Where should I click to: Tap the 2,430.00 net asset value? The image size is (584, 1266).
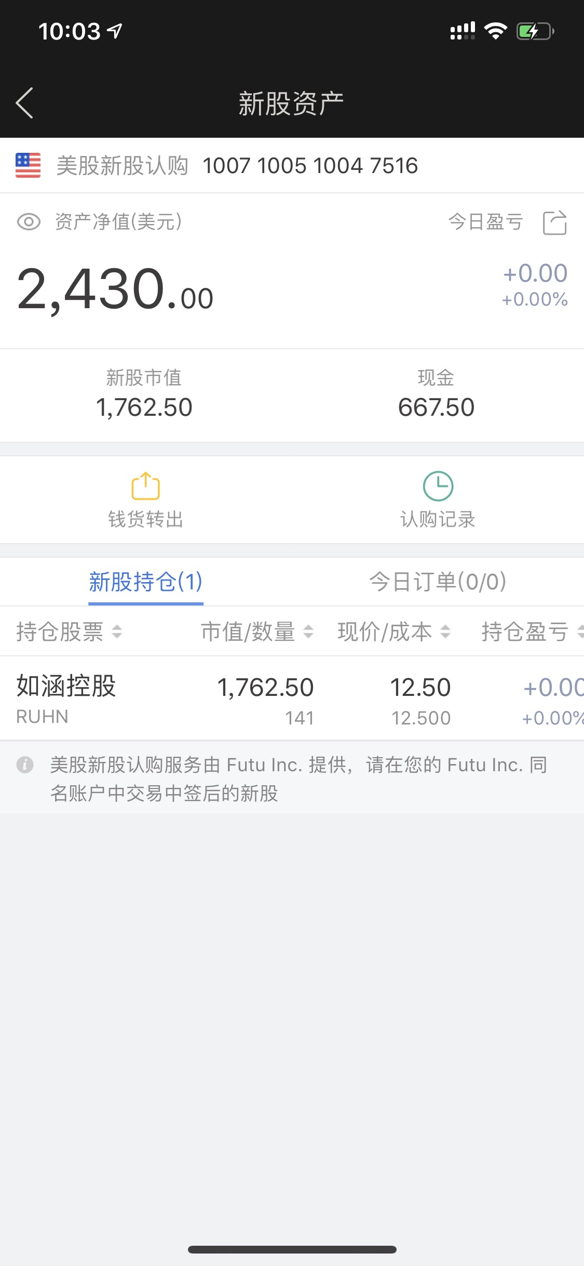(x=115, y=290)
